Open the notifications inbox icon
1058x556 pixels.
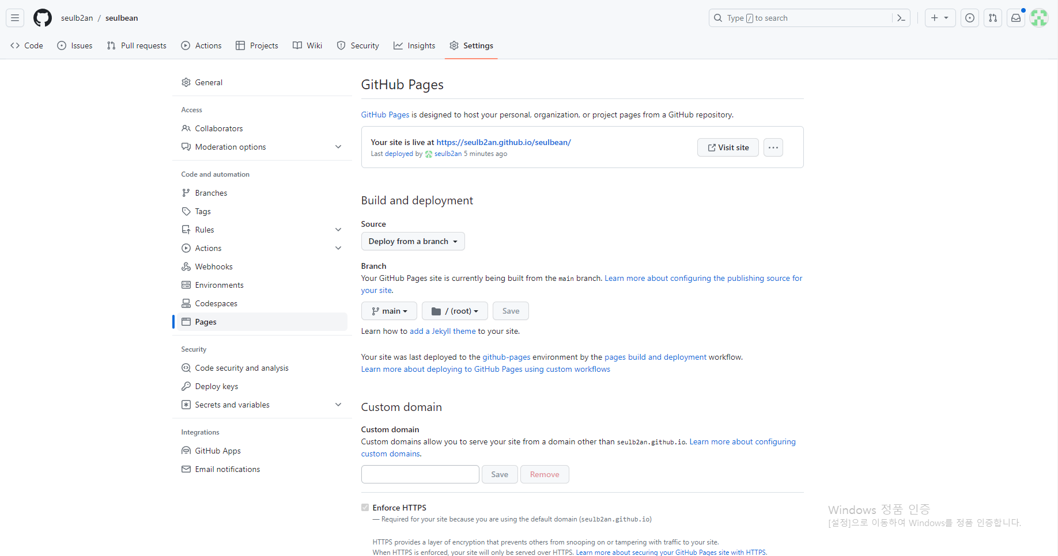point(1016,18)
